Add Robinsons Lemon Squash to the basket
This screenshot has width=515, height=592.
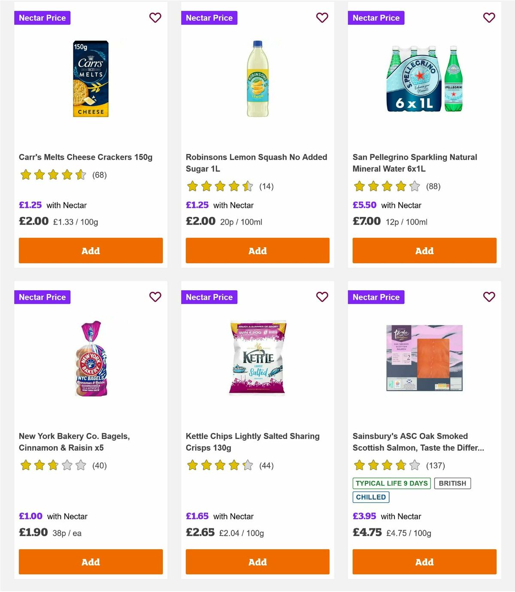(x=257, y=250)
